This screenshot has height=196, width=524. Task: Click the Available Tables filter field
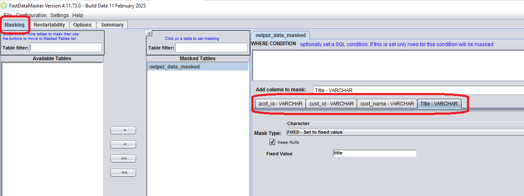click(x=66, y=48)
